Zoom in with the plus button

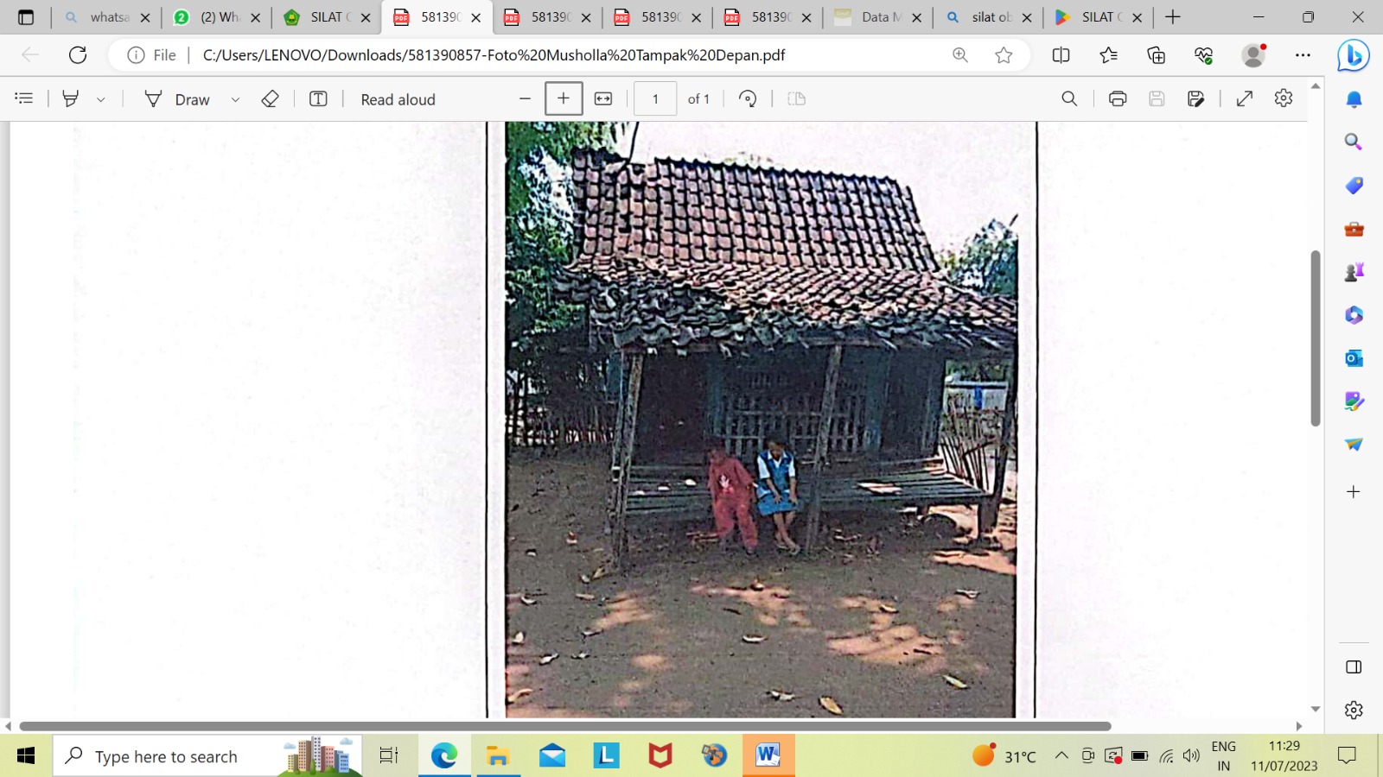(x=564, y=98)
